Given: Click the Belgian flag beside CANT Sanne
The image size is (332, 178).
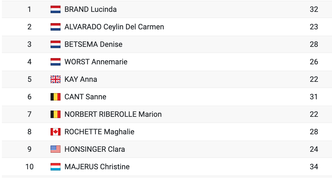Looking at the screenshot, I should (56, 97).
